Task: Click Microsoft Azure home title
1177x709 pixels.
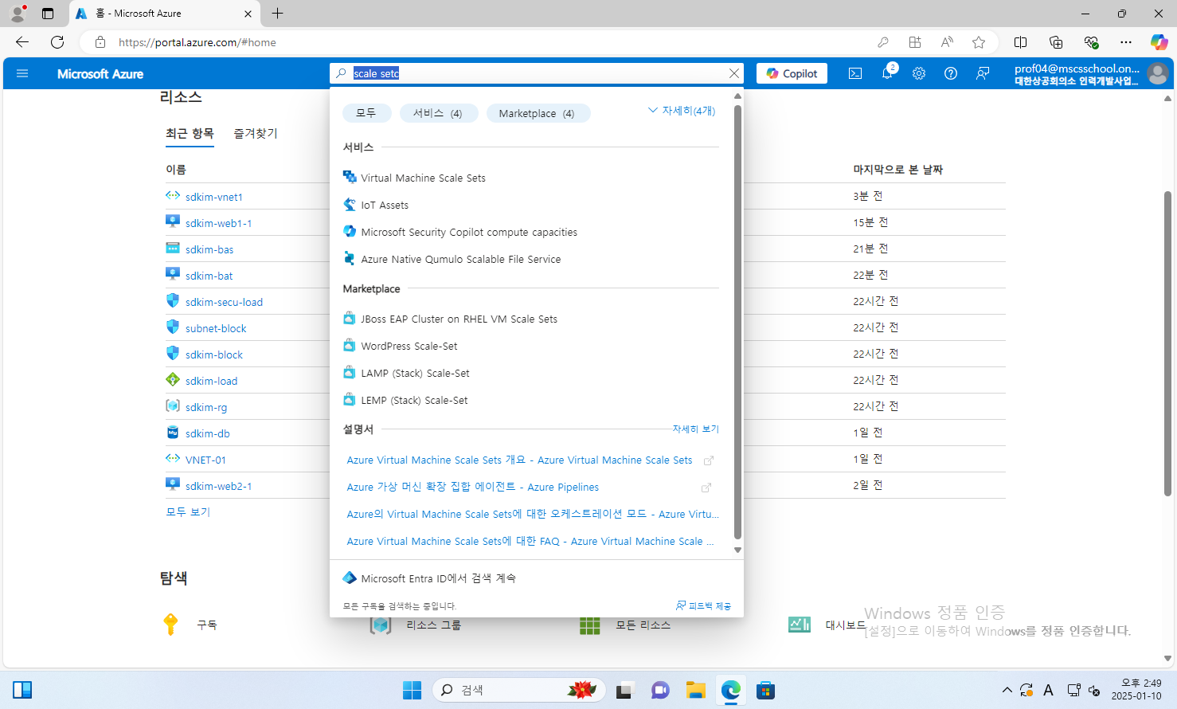Action: pos(100,73)
